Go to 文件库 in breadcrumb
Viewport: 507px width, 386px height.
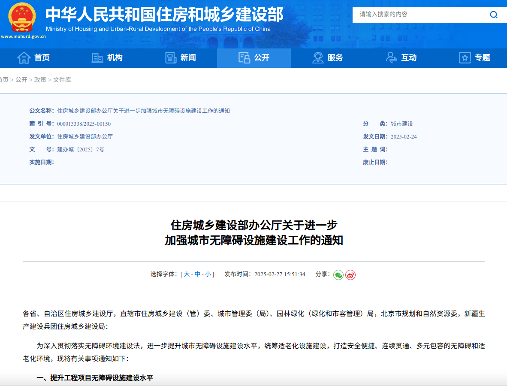(62, 80)
